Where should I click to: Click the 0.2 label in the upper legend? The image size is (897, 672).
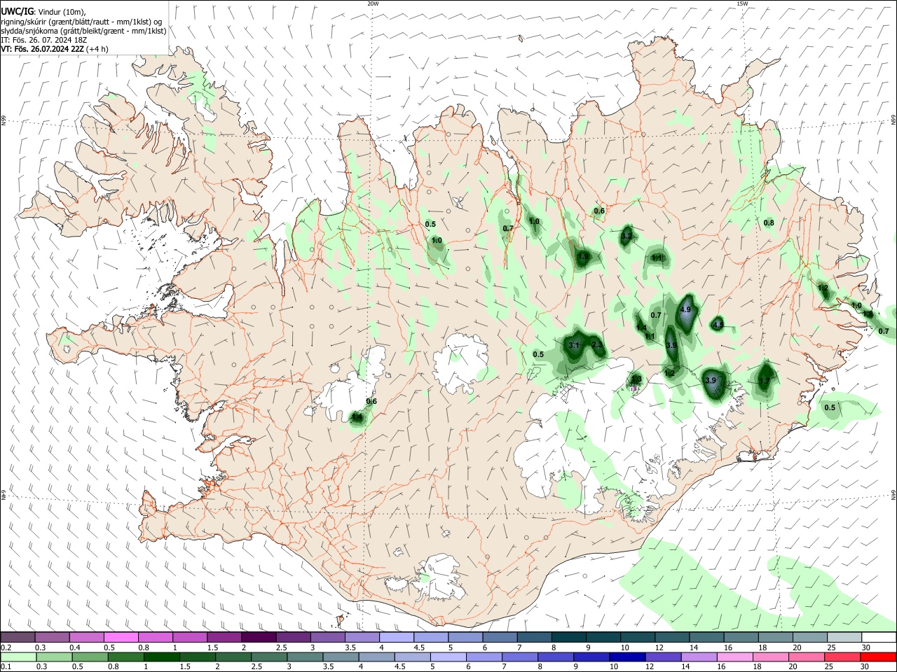pos(6,647)
